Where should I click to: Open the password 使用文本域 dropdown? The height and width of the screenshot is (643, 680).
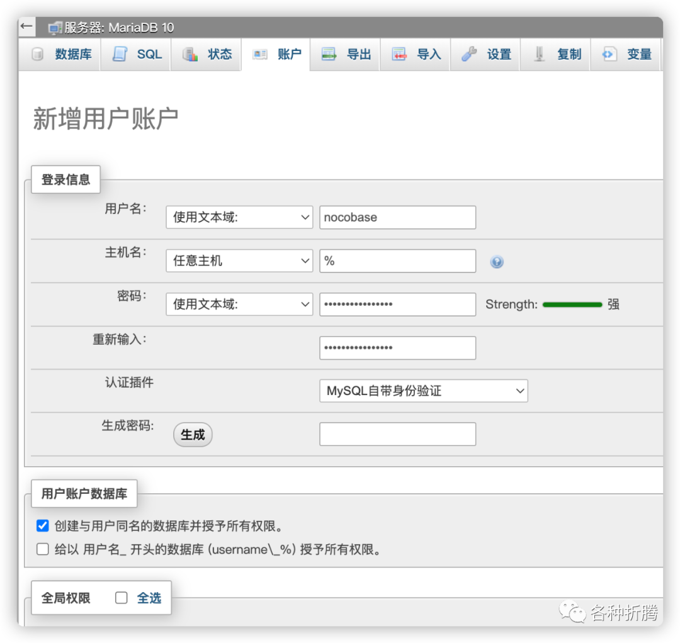click(x=239, y=304)
